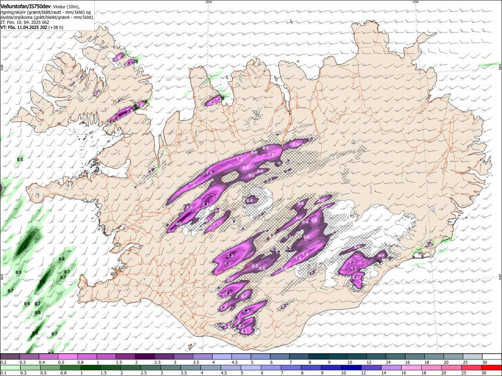Select the dark purple snow-scale swatch at 2
The image size is (502, 376).
tap(144, 356)
